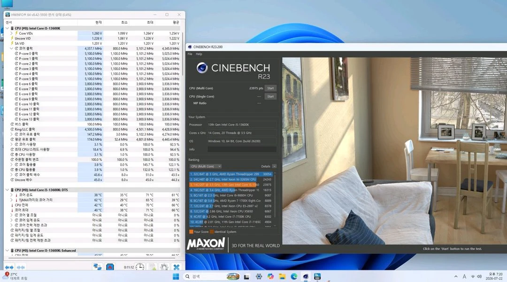This screenshot has width=507, height=282.
Task: Select ranking entry 4C/8T Intel Core i7-7700K
Action: click(231, 217)
